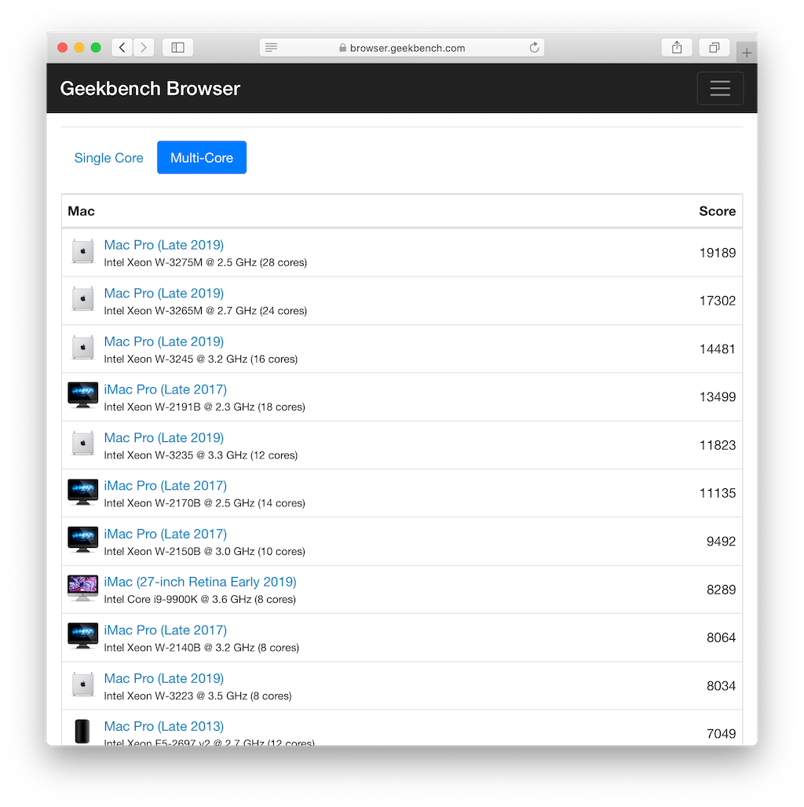Click iMac thumbnail in 8289 score row
804x807 pixels.
point(83,588)
